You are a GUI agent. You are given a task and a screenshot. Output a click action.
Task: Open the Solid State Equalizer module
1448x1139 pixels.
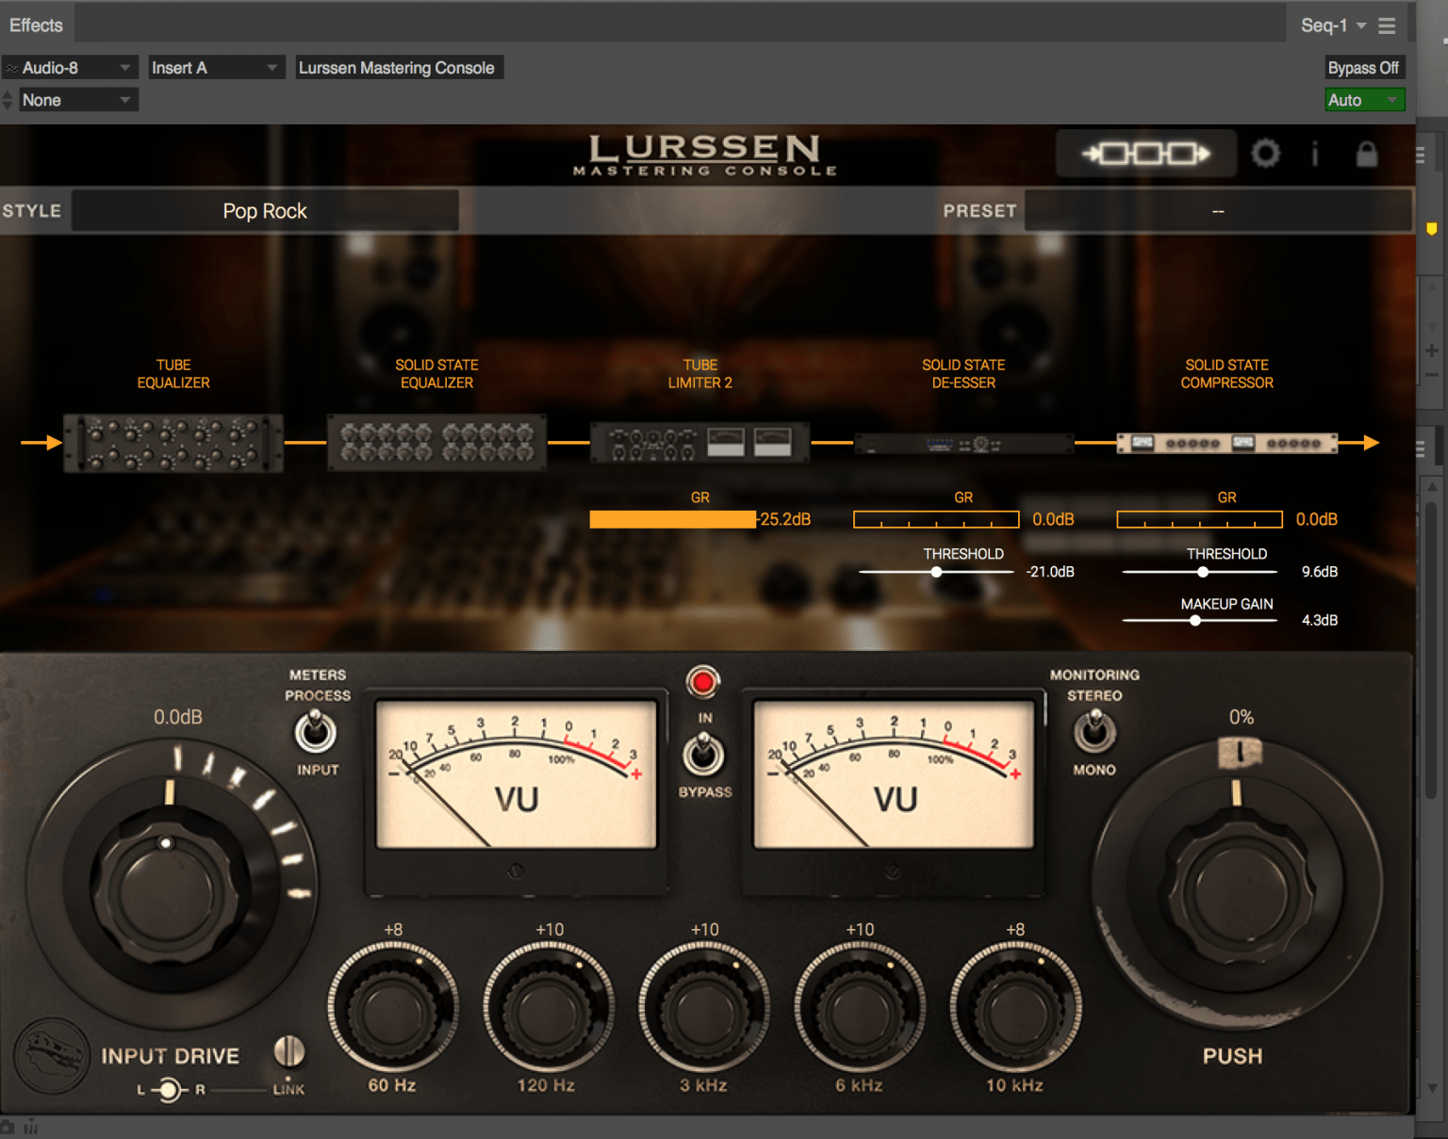tap(436, 441)
